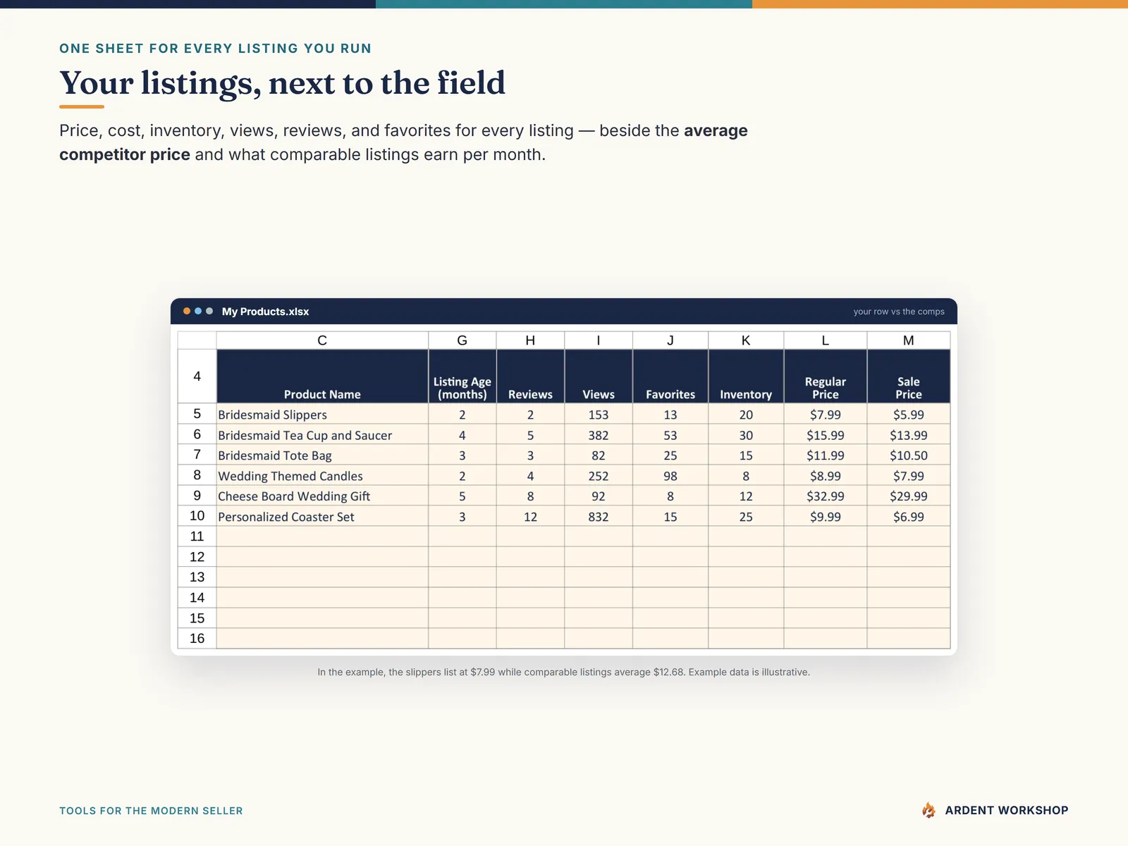Click the example caption below the spreadsheet
This screenshot has width=1128, height=846.
563,672
